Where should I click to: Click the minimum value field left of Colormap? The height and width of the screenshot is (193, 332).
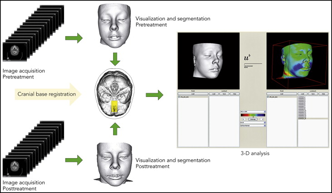click(243, 119)
